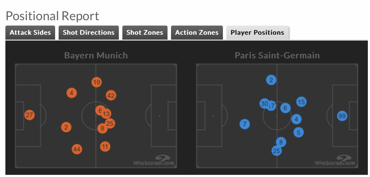Select Bayern player marker number 42

111,95
